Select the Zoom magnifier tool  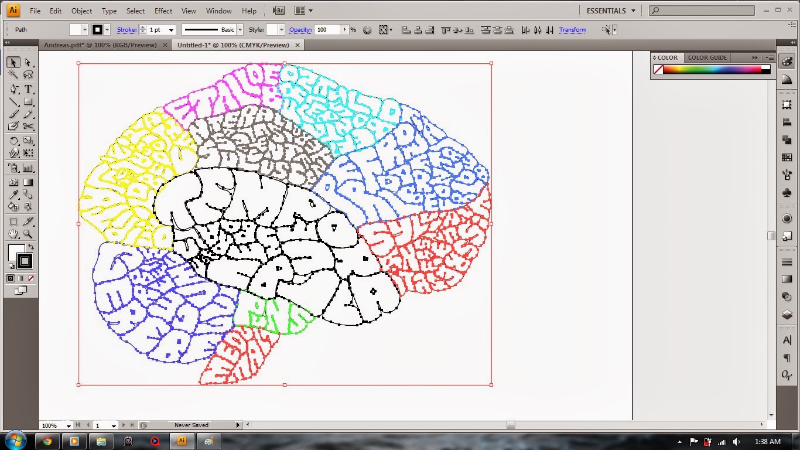click(x=28, y=234)
